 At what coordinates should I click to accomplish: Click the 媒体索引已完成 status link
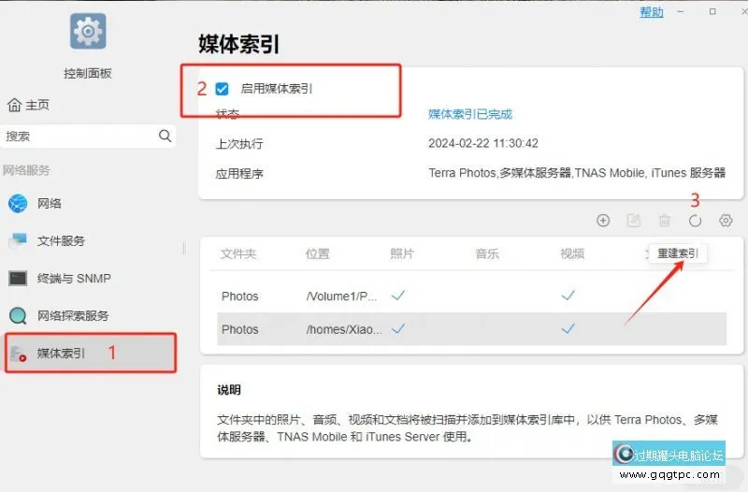tap(470, 114)
